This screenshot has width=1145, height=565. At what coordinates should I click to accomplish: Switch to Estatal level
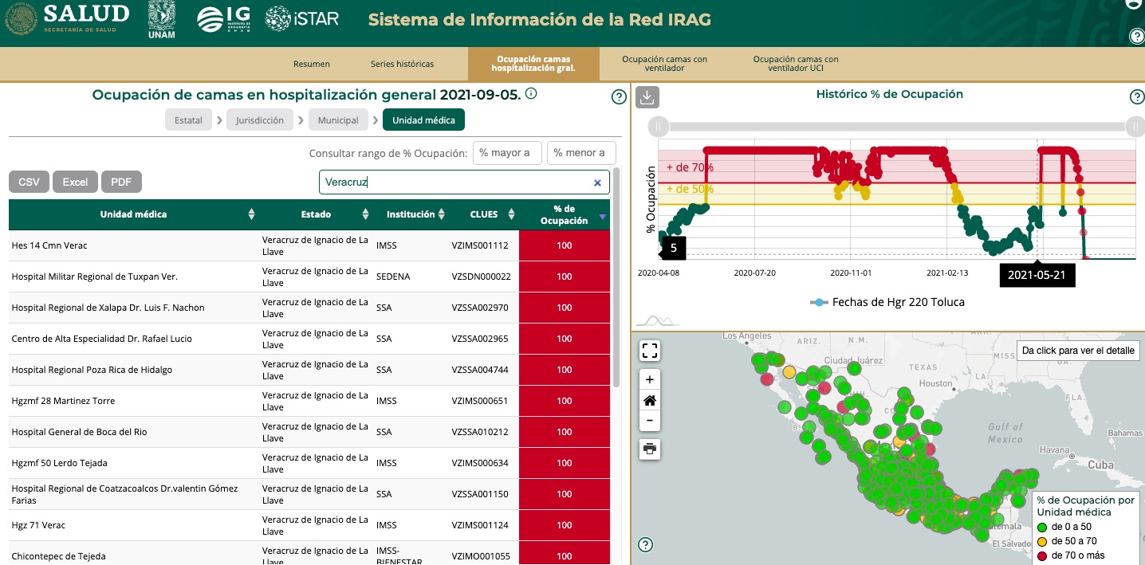point(188,120)
